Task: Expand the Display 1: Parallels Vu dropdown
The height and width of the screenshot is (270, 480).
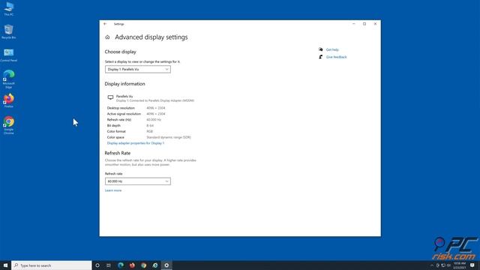Action: click(138, 70)
